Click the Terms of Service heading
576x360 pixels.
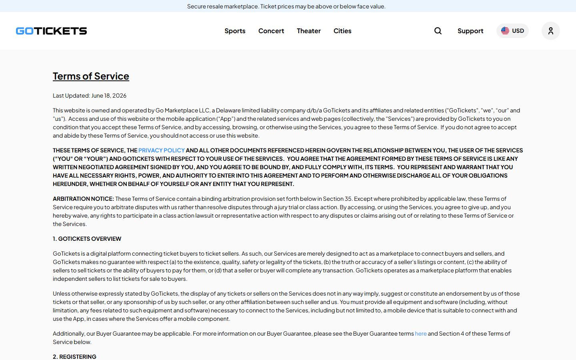[x=91, y=76]
